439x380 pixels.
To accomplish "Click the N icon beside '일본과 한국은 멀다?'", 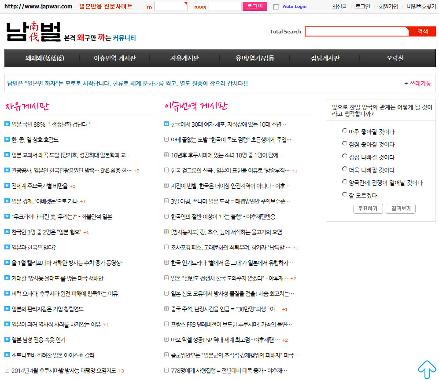I will coord(7,247).
